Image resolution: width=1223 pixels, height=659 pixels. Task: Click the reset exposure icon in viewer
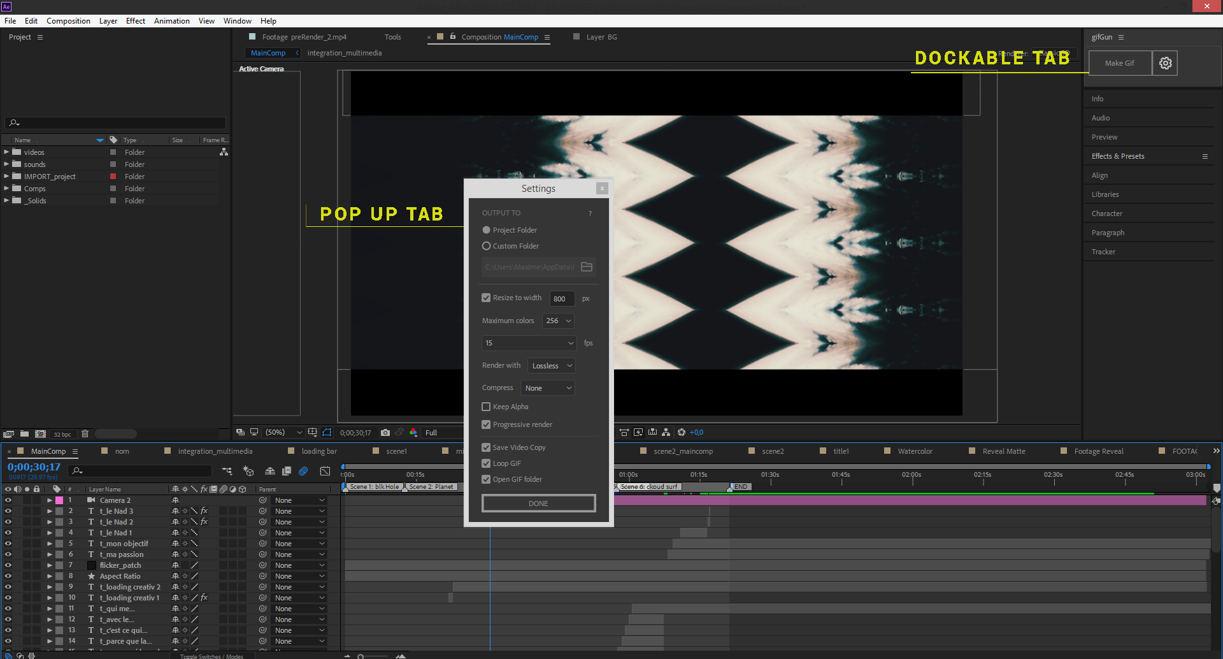(682, 433)
